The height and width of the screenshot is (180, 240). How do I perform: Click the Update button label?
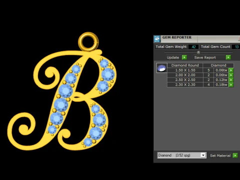(173, 57)
